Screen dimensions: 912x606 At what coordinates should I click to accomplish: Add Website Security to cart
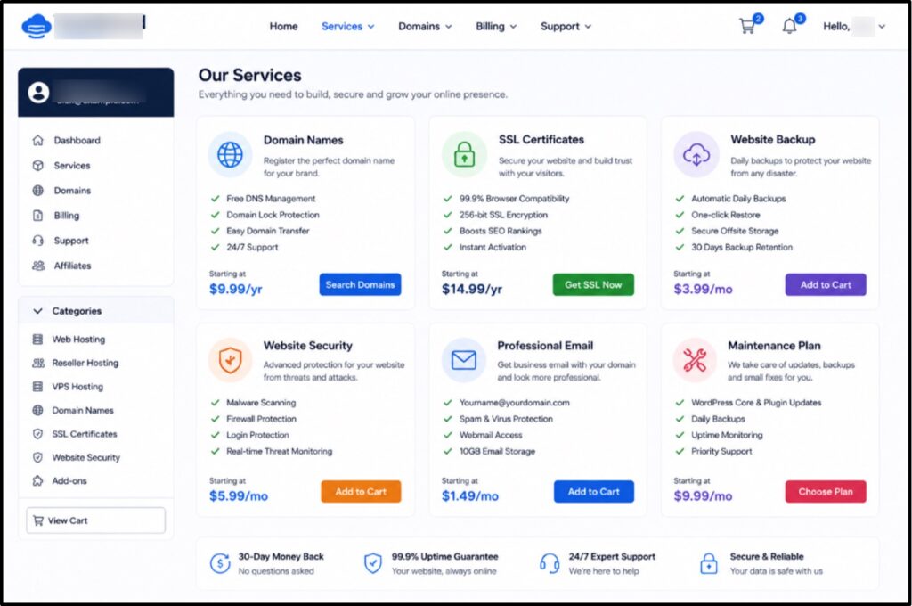361,492
